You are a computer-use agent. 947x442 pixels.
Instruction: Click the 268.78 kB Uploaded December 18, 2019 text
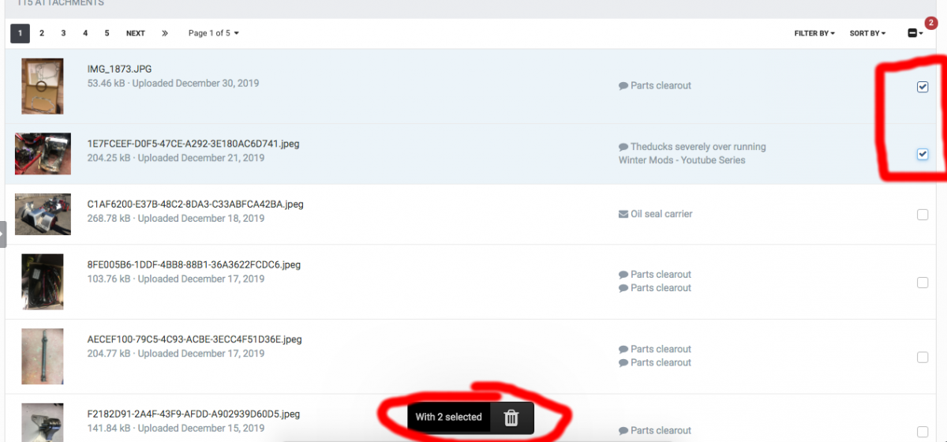pyautogui.click(x=175, y=219)
